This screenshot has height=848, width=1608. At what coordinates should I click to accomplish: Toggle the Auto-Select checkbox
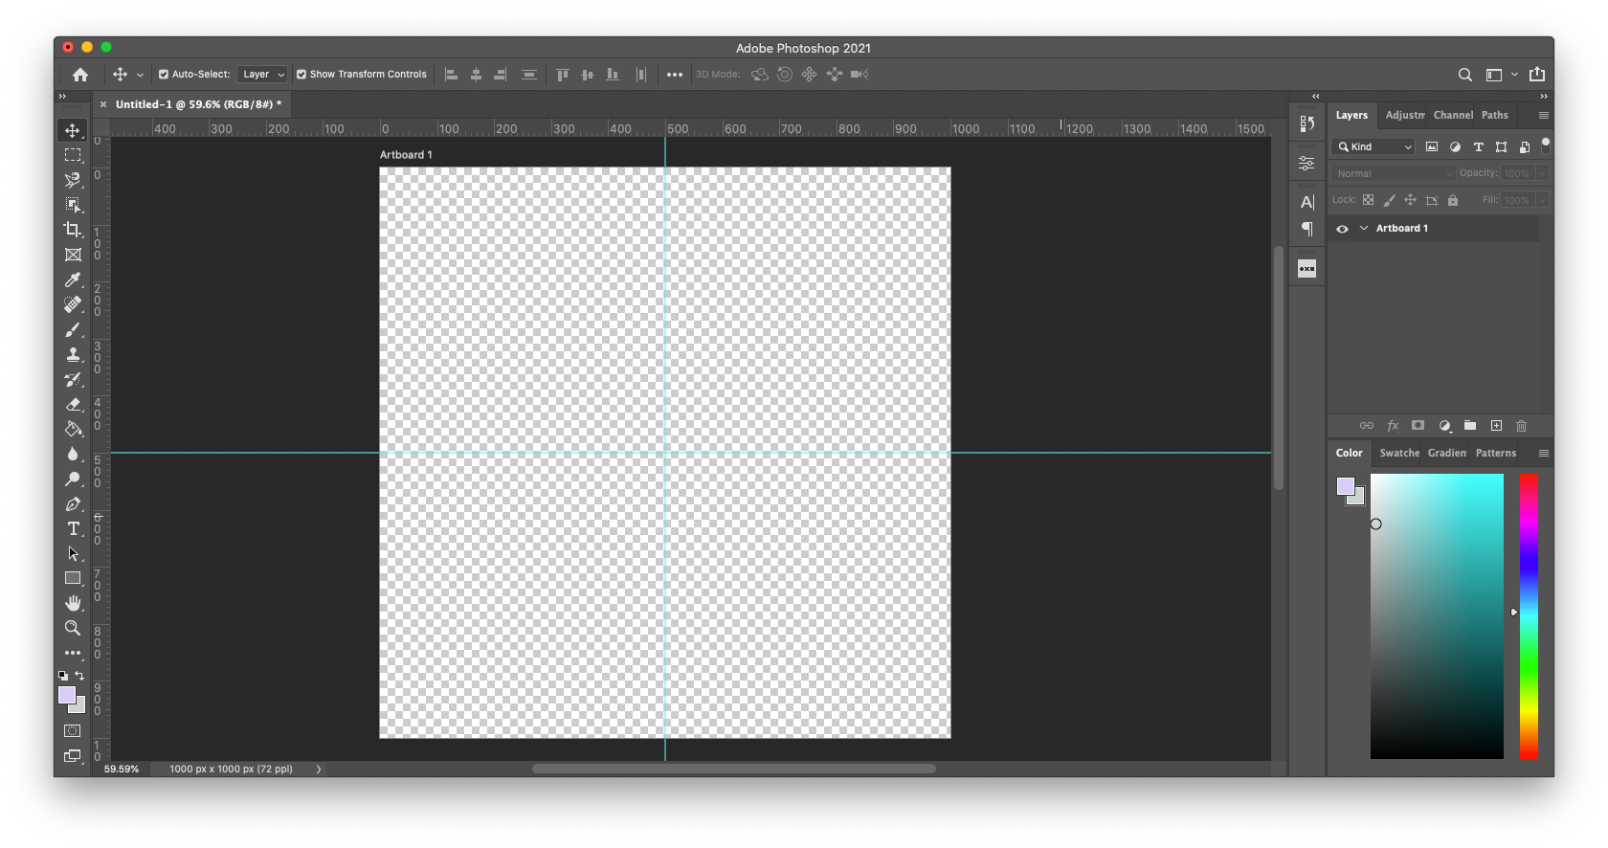(x=164, y=75)
